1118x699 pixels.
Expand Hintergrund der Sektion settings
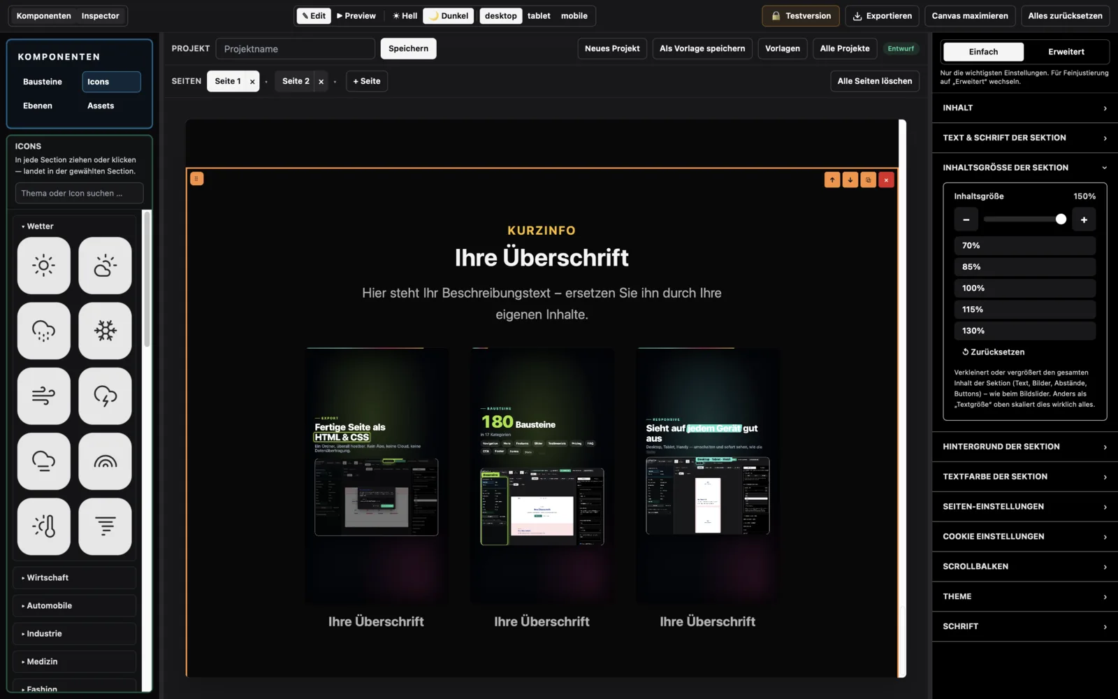pos(1025,447)
